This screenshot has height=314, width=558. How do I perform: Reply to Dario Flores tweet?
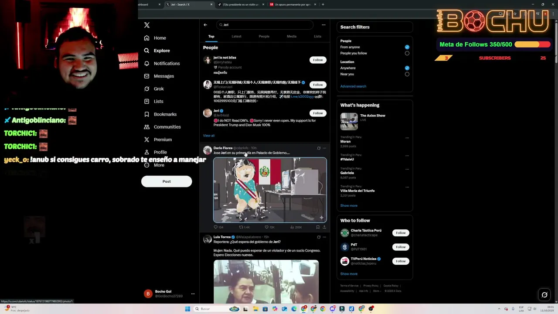coord(218,227)
